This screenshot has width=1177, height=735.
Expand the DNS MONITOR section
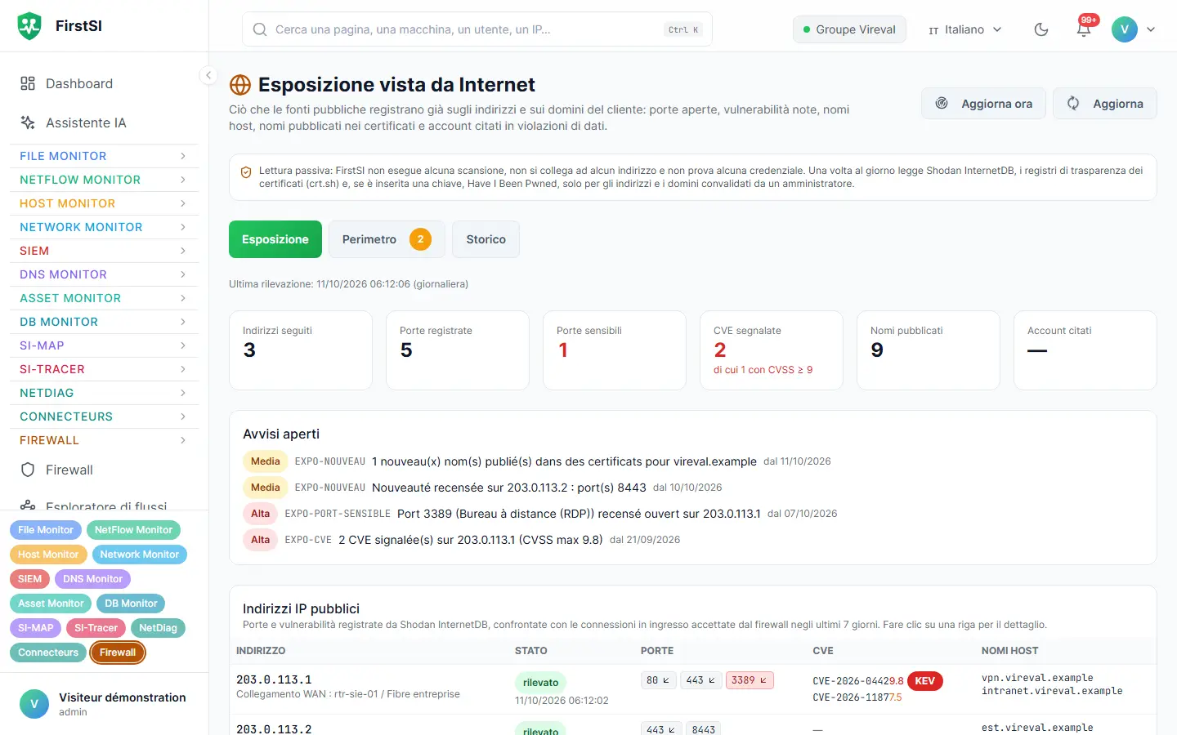[104, 274]
